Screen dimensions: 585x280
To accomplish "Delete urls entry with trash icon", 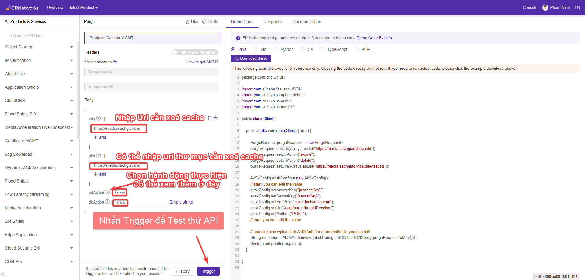I will 215,119.
